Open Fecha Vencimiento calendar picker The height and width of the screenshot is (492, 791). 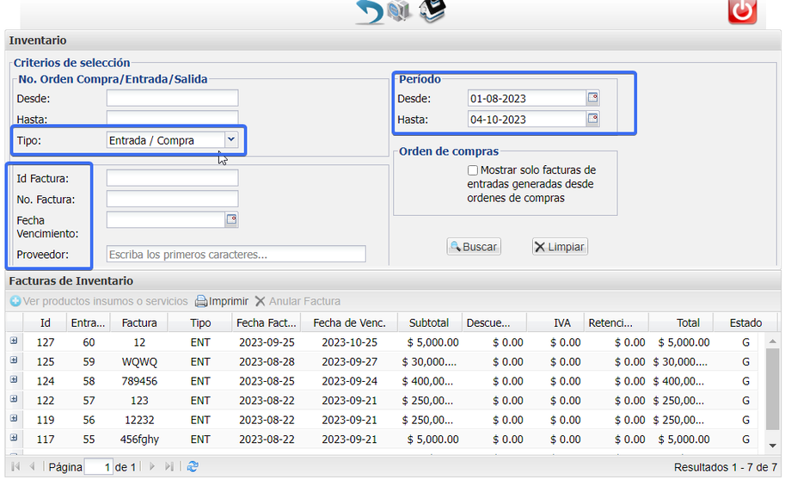(x=231, y=220)
